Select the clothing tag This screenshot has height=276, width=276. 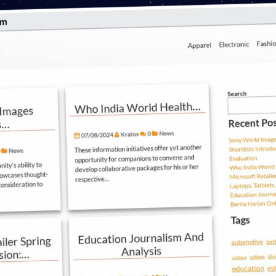(x=239, y=258)
